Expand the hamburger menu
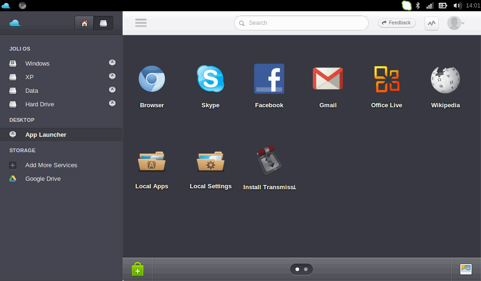The width and height of the screenshot is (481, 281). [141, 23]
